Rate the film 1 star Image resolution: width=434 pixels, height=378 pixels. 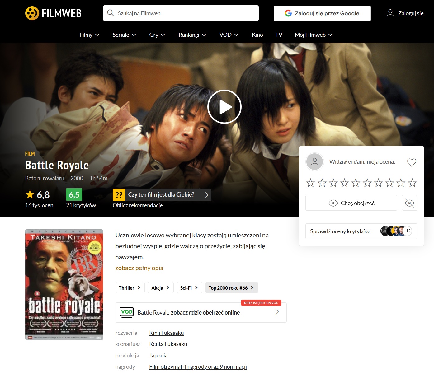(x=310, y=183)
